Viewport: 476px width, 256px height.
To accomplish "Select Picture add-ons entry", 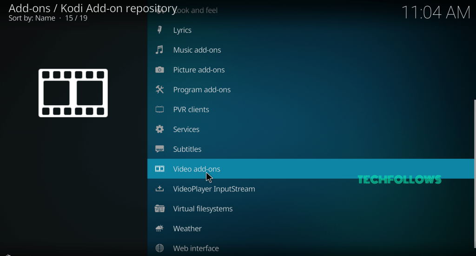I will pos(311,70).
